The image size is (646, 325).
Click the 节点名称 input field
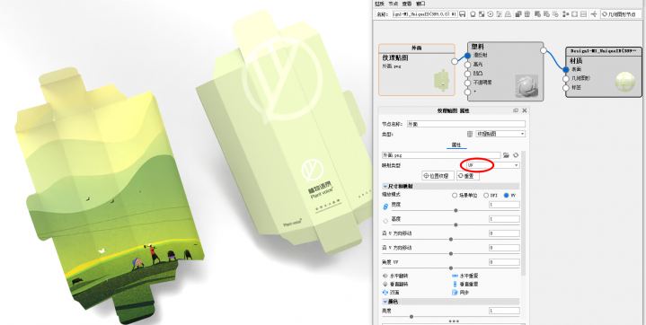tap(466, 124)
